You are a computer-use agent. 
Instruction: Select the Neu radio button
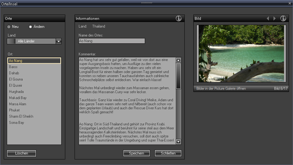(9, 27)
